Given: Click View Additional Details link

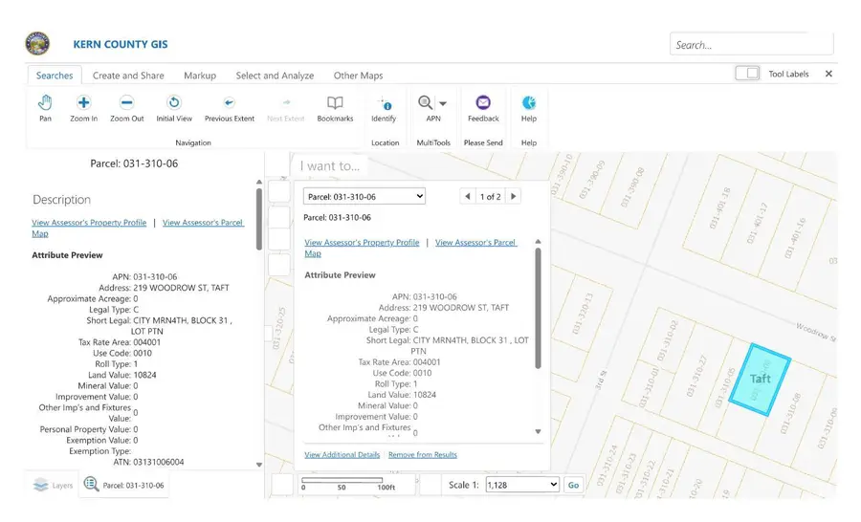Looking at the screenshot, I should [342, 455].
